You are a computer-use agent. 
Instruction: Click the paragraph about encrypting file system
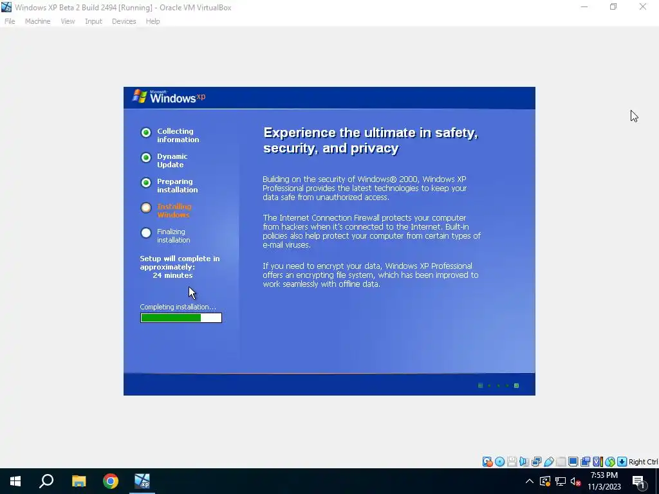pyautogui.click(x=370, y=275)
